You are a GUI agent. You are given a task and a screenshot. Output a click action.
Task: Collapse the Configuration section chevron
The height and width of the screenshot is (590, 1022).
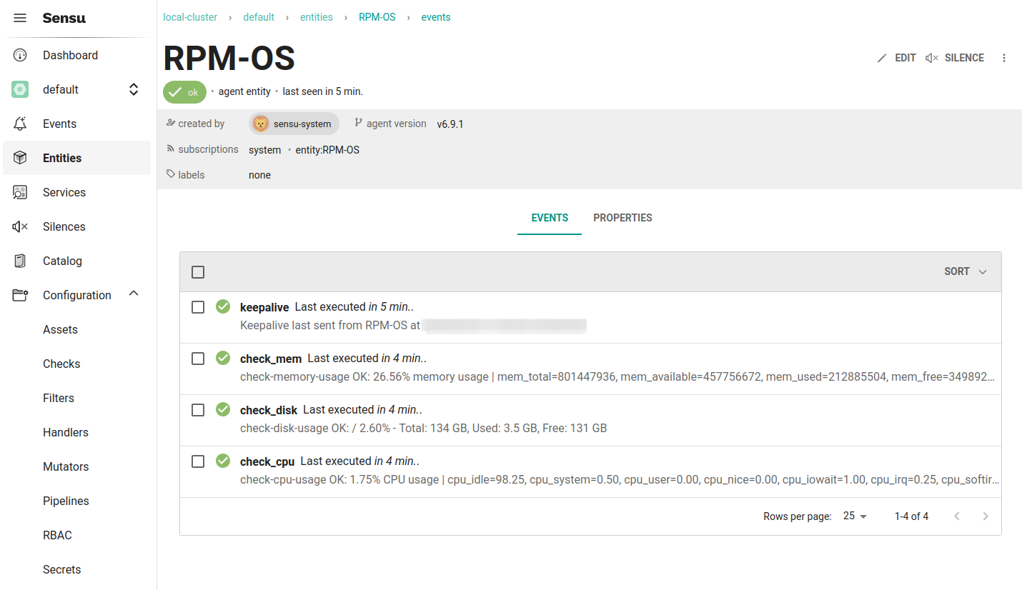click(134, 294)
